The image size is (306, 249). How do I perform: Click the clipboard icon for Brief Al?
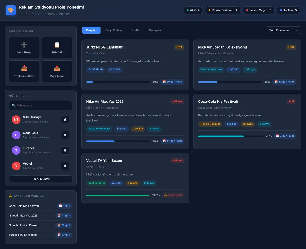tap(57, 45)
